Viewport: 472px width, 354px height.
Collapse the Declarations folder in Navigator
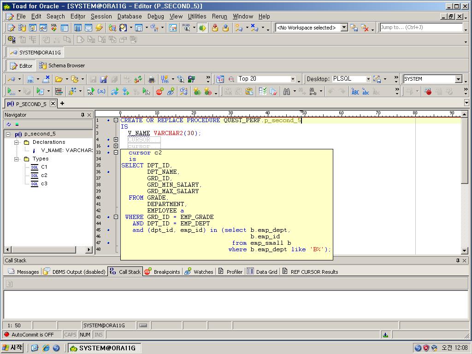[x=17, y=142]
